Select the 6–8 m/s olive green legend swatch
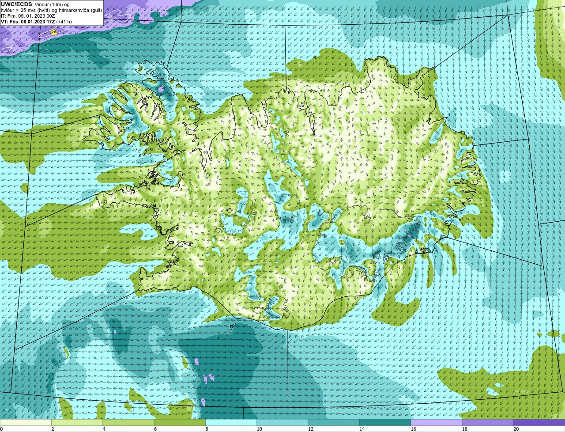Screen dimensions: 565x432 (x=180, y=422)
